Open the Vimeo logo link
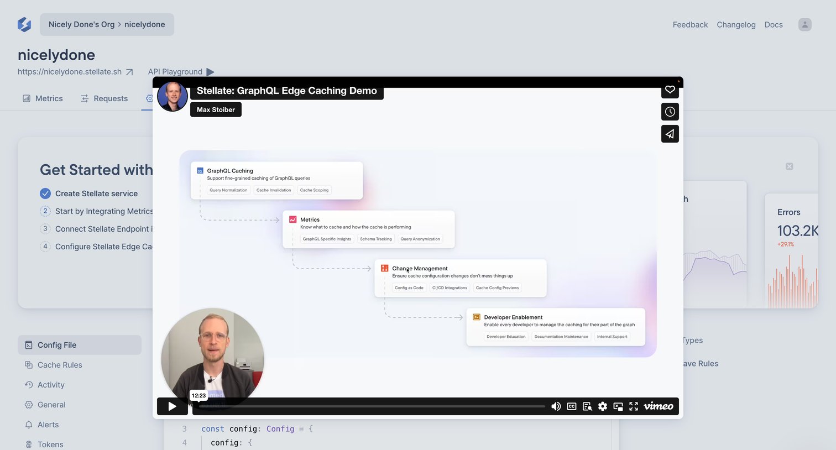 click(x=659, y=406)
